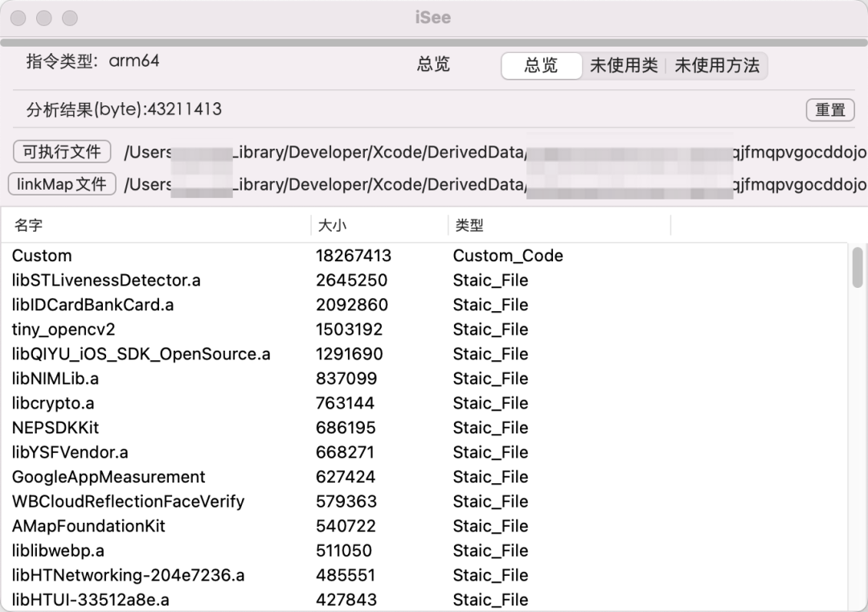Viewport: 868px width, 612px height.
Task: Click Staic_File type in libcrypto.a row
Action: click(x=490, y=403)
